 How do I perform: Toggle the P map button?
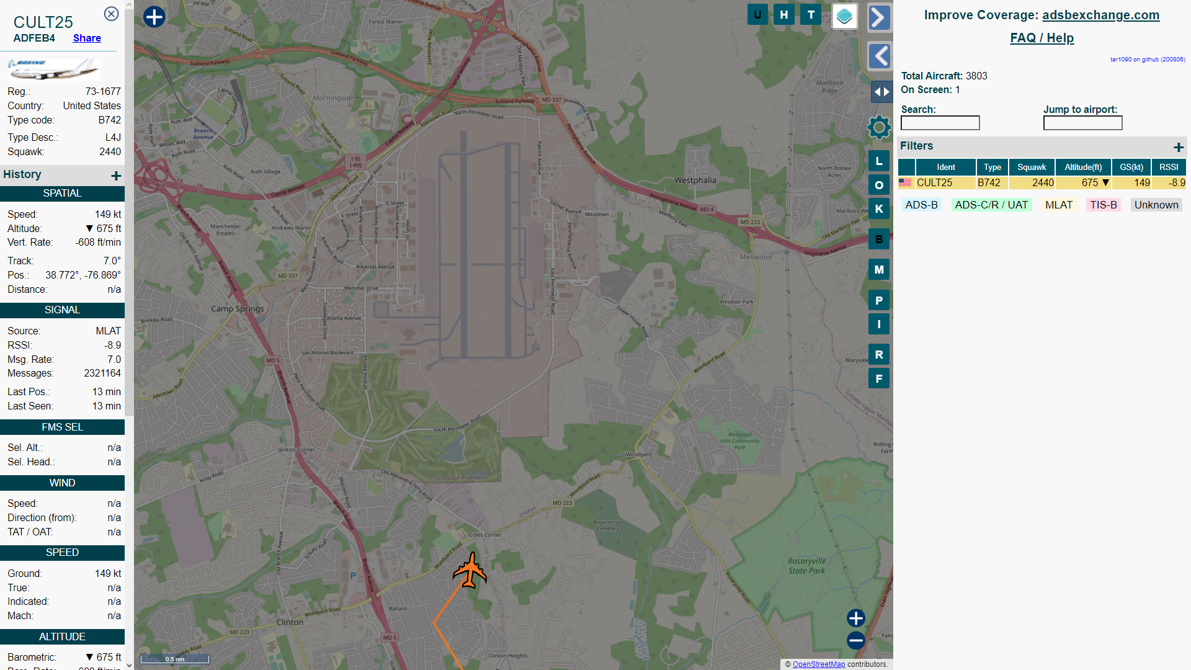click(879, 300)
